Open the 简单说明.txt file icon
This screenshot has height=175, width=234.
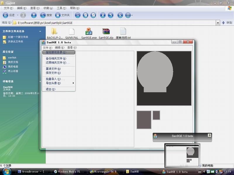[123, 32]
